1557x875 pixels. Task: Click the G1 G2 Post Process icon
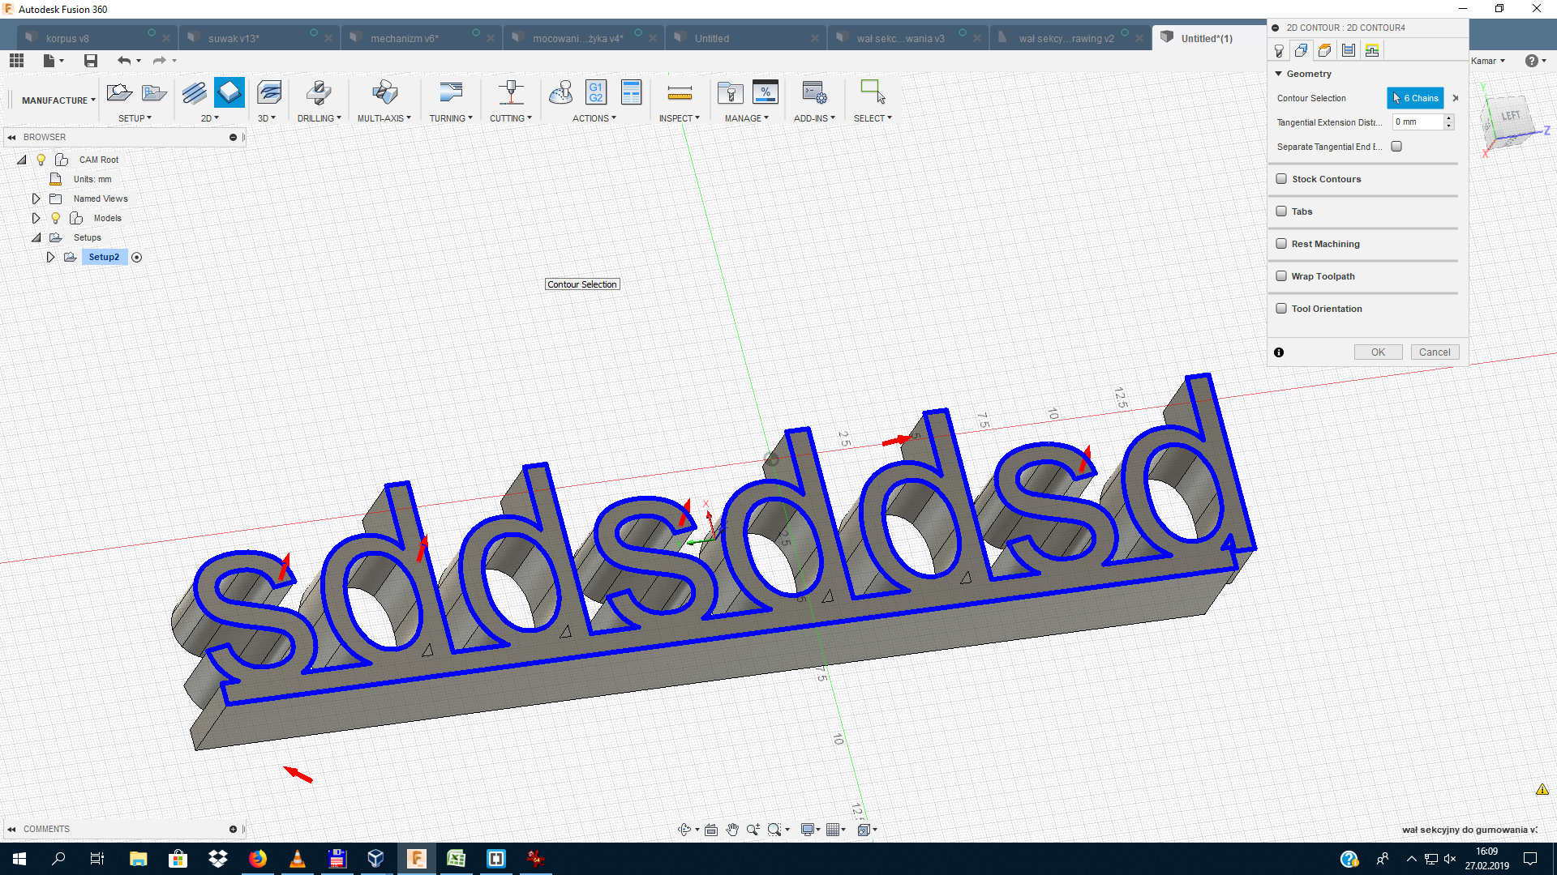point(596,92)
